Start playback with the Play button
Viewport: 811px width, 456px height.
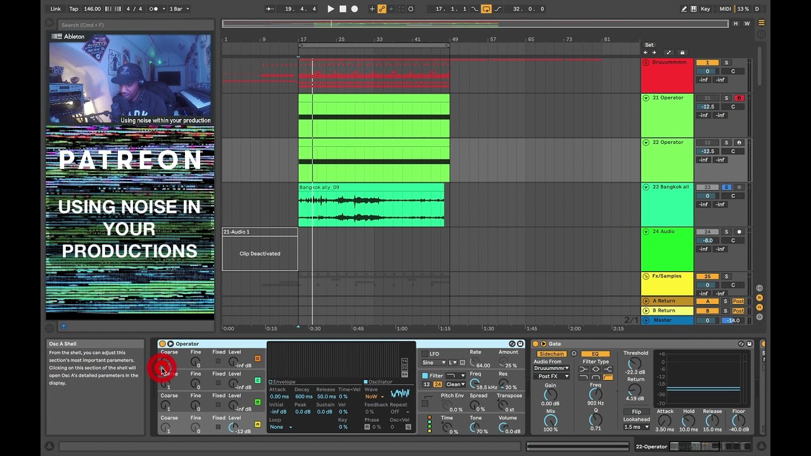click(331, 9)
